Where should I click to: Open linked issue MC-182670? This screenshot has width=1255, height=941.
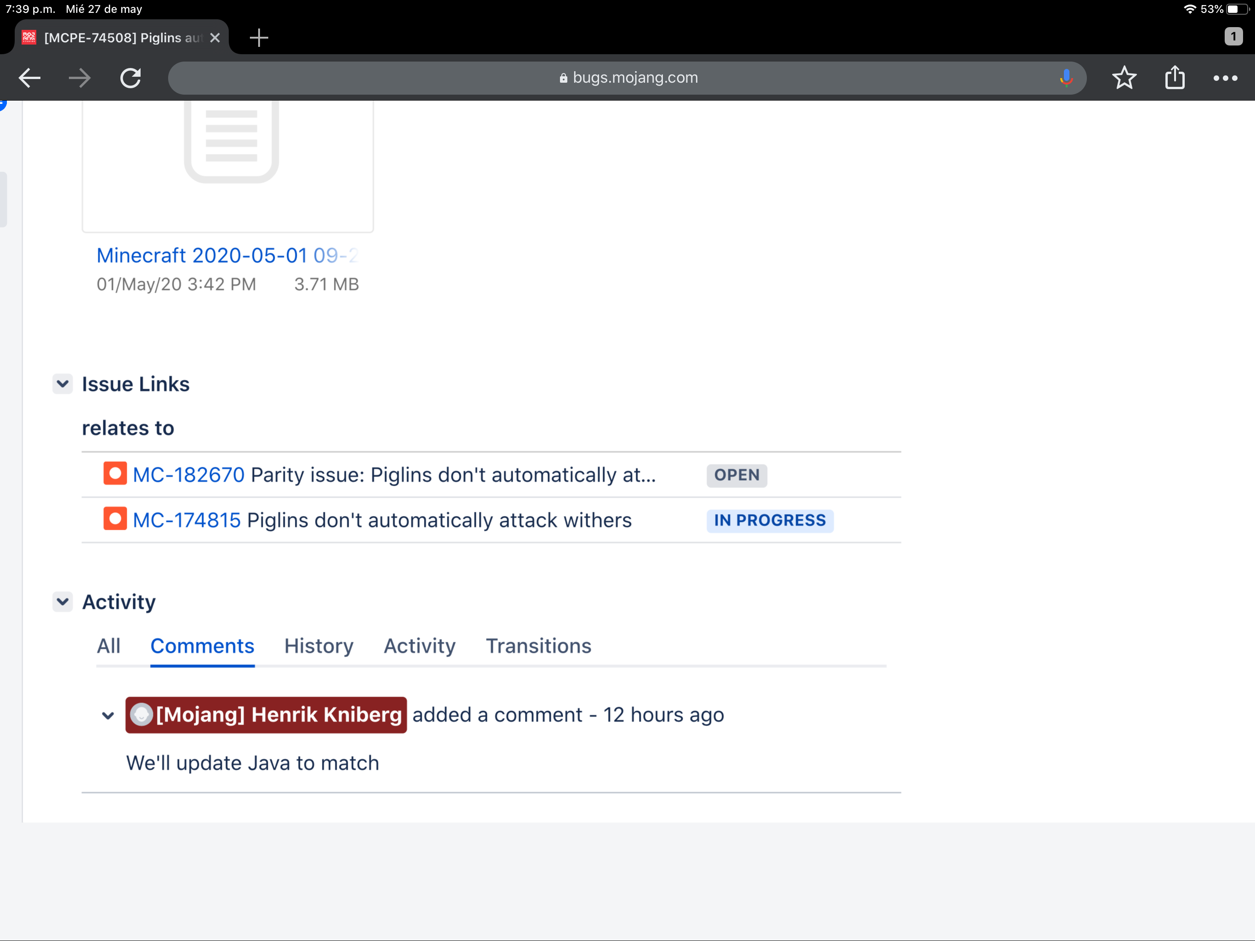(x=188, y=475)
